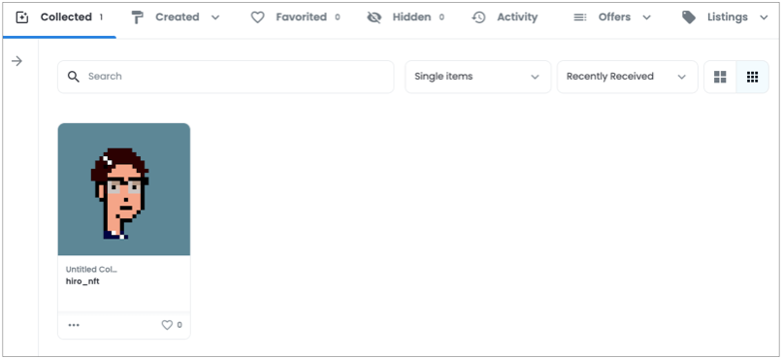Click the crossed-eye Hidden icon

point(374,17)
